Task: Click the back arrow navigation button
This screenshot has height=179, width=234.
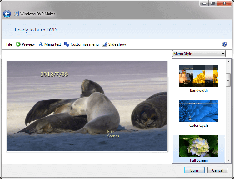Action: tap(7, 14)
